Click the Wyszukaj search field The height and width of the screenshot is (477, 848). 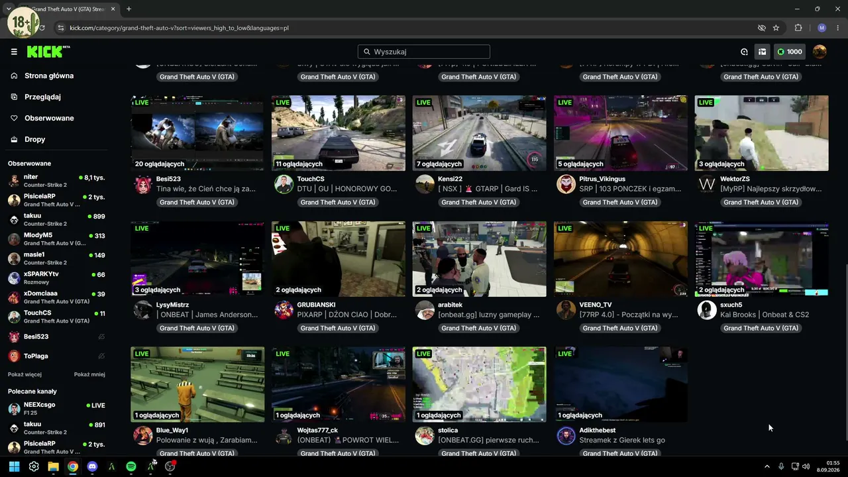click(424, 52)
